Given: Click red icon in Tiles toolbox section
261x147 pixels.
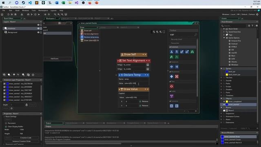Looking at the screenshot, I should tap(172, 86).
